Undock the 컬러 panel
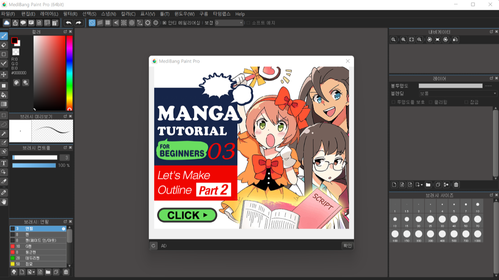This screenshot has height=280, width=499. click(x=65, y=32)
